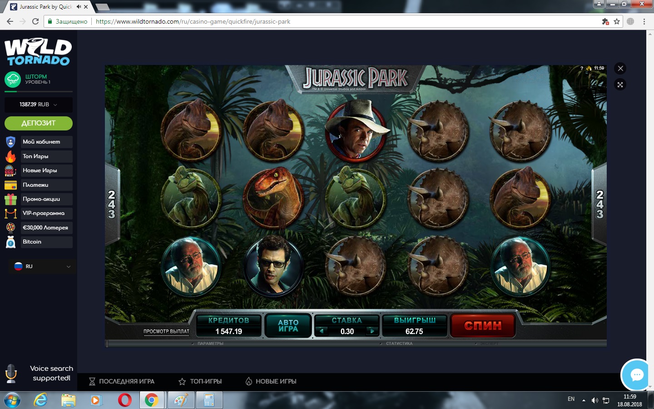The image size is (654, 409).
Task: Open VIP-программа in the sidebar
Action: [x=47, y=213]
